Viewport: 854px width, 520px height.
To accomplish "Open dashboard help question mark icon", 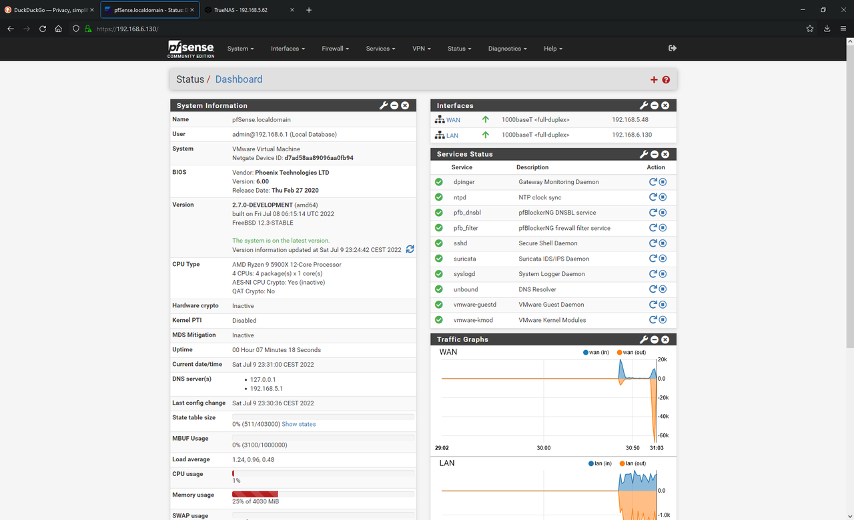I will (x=666, y=80).
